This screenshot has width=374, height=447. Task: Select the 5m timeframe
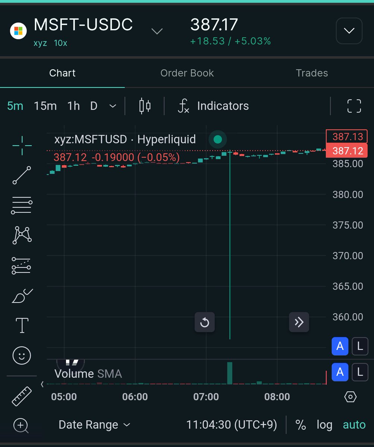pyautogui.click(x=15, y=106)
